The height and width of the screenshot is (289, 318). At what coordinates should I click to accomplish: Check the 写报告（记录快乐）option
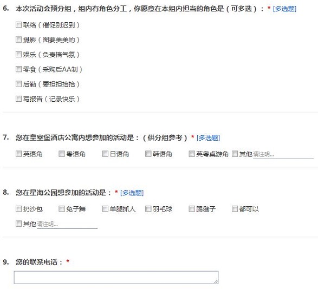18,98
